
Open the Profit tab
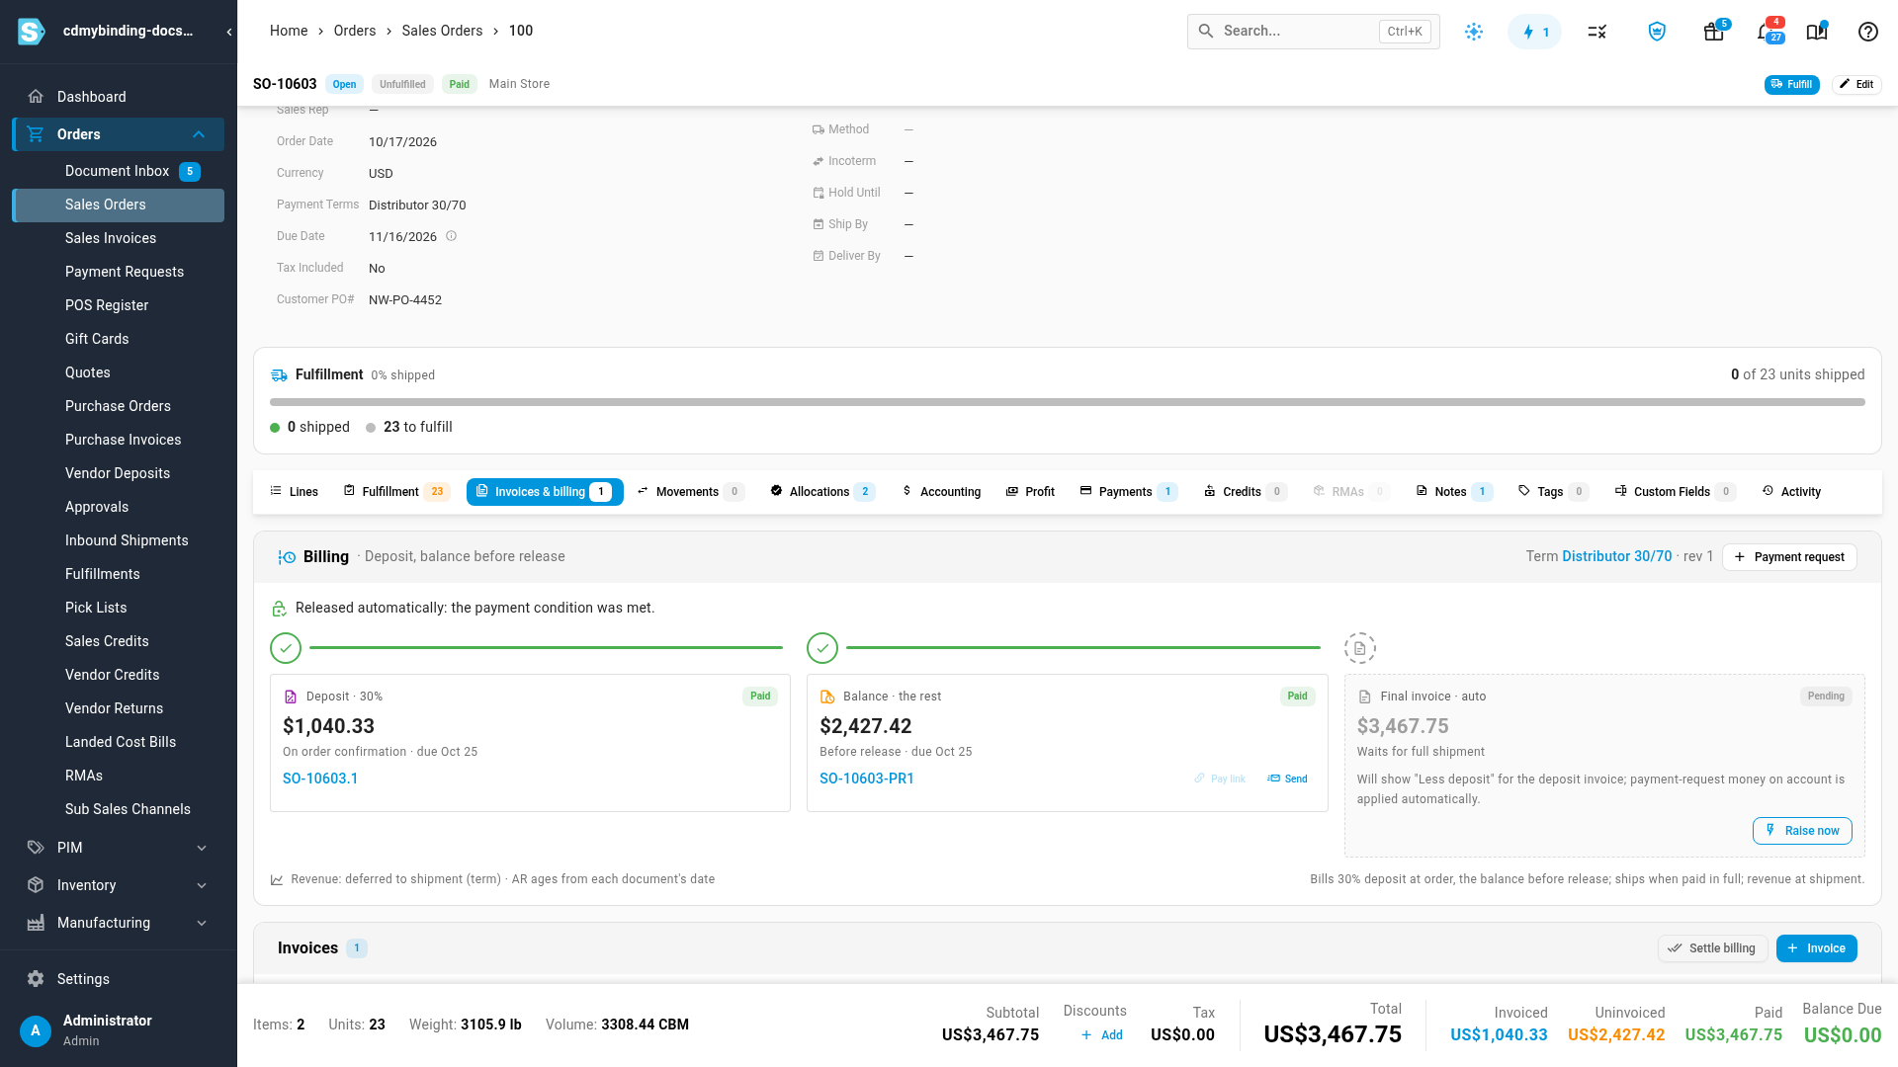(1030, 491)
